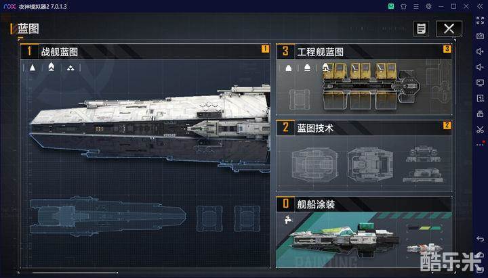This screenshot has height=278, width=488.
Task: Open the Nox hamburger menu
Action: coord(416,6)
